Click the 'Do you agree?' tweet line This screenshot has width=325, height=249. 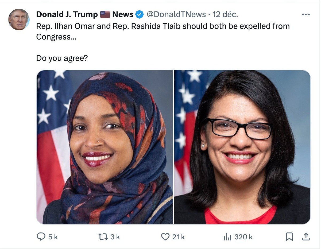[x=62, y=58]
